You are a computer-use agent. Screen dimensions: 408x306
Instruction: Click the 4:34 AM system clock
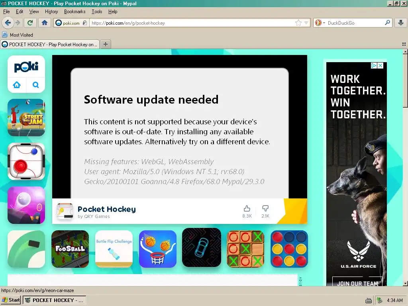[395, 300]
